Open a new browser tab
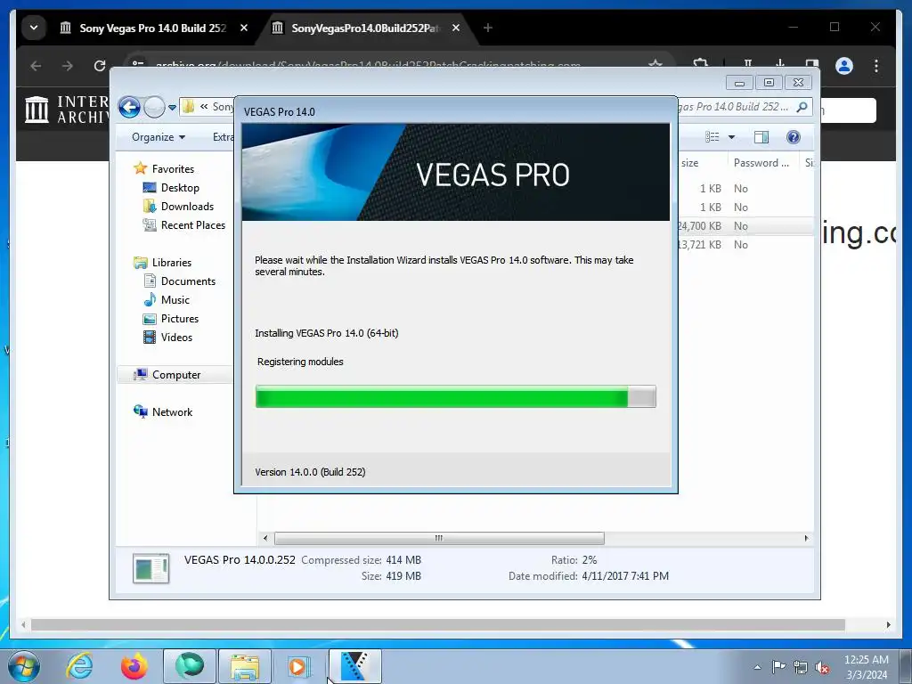The image size is (912, 684). pyautogui.click(x=488, y=28)
